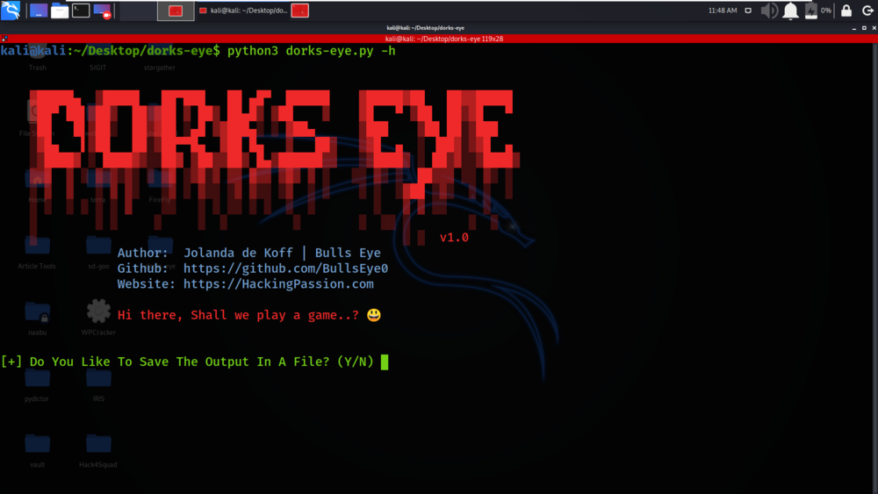Click the 11:48 AM clock
Screen dimensions: 878x494
coord(723,11)
